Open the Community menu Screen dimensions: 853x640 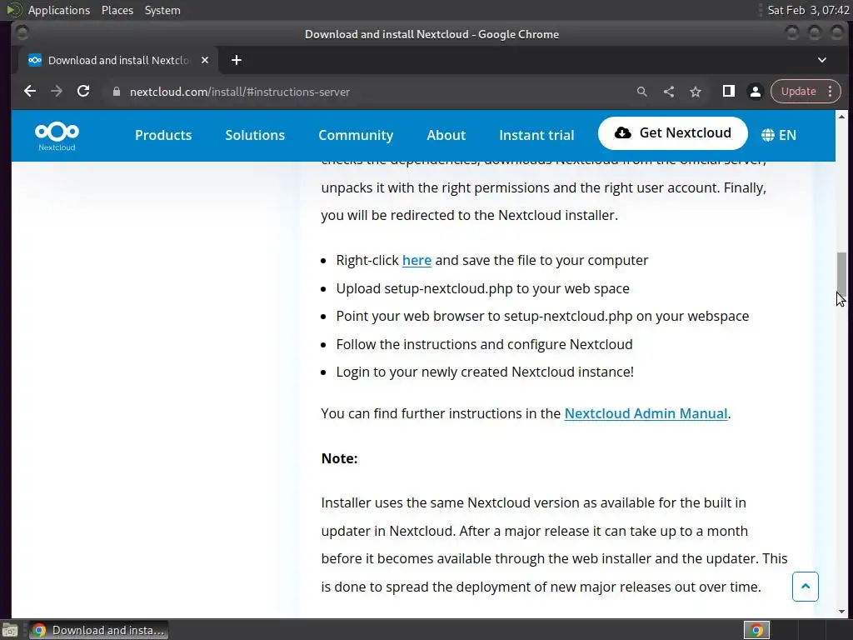tap(356, 136)
